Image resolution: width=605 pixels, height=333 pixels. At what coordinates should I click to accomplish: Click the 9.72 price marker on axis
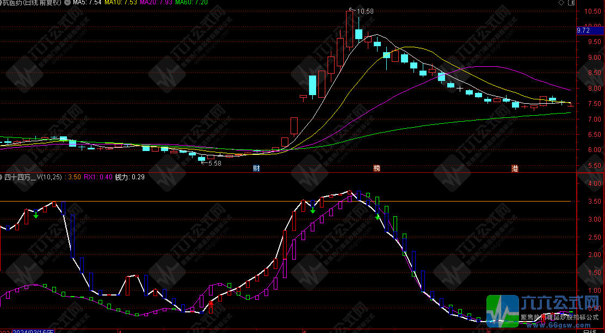point(583,31)
